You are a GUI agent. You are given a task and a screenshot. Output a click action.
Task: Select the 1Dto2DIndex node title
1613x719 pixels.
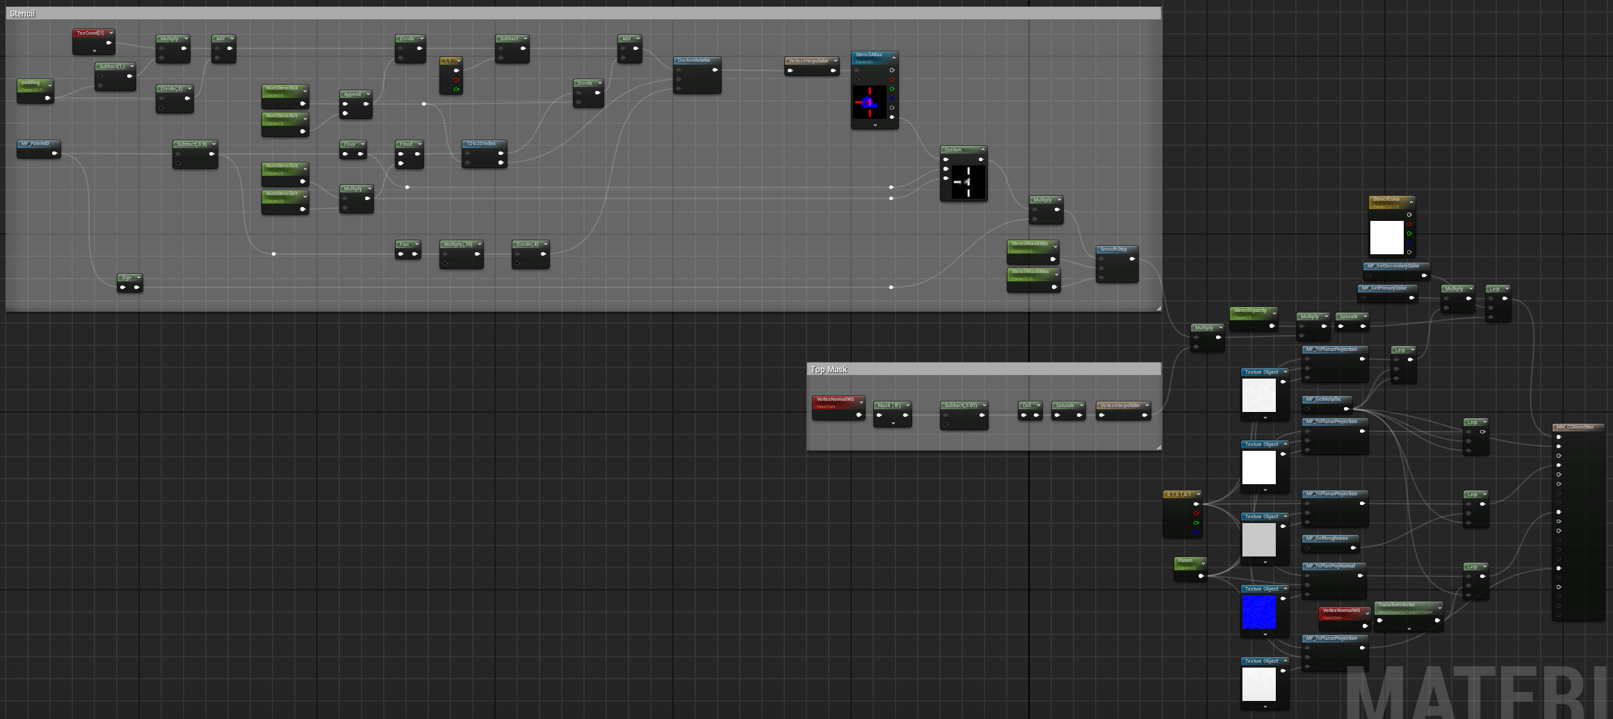(481, 144)
